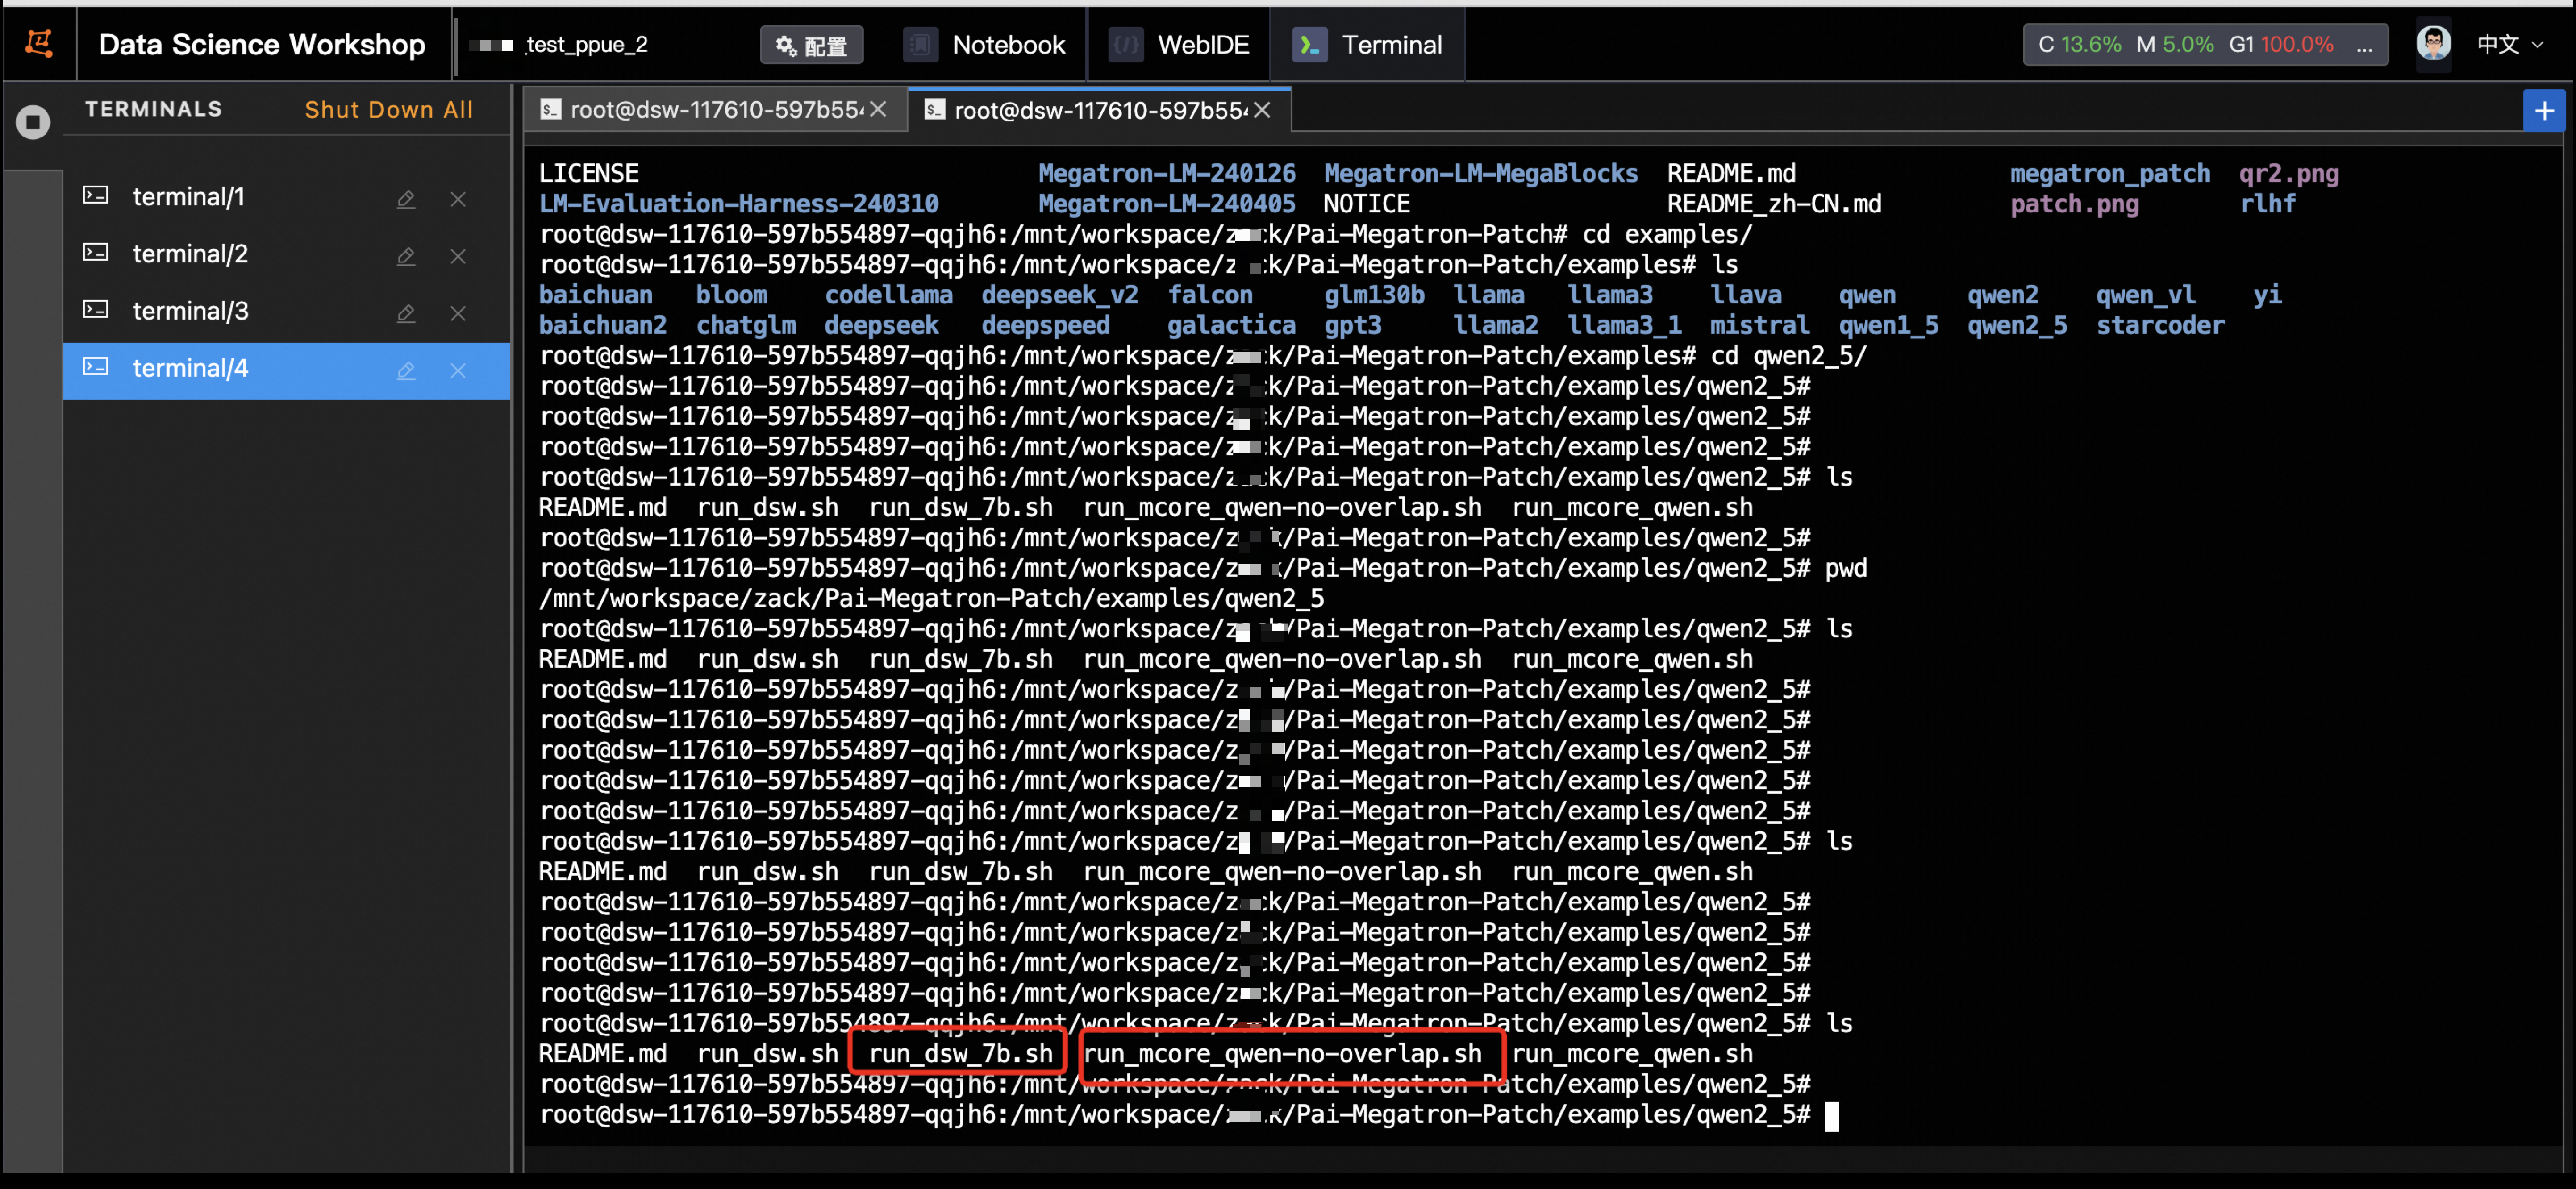Switch to the Notebook tab

pyautogui.click(x=985, y=45)
